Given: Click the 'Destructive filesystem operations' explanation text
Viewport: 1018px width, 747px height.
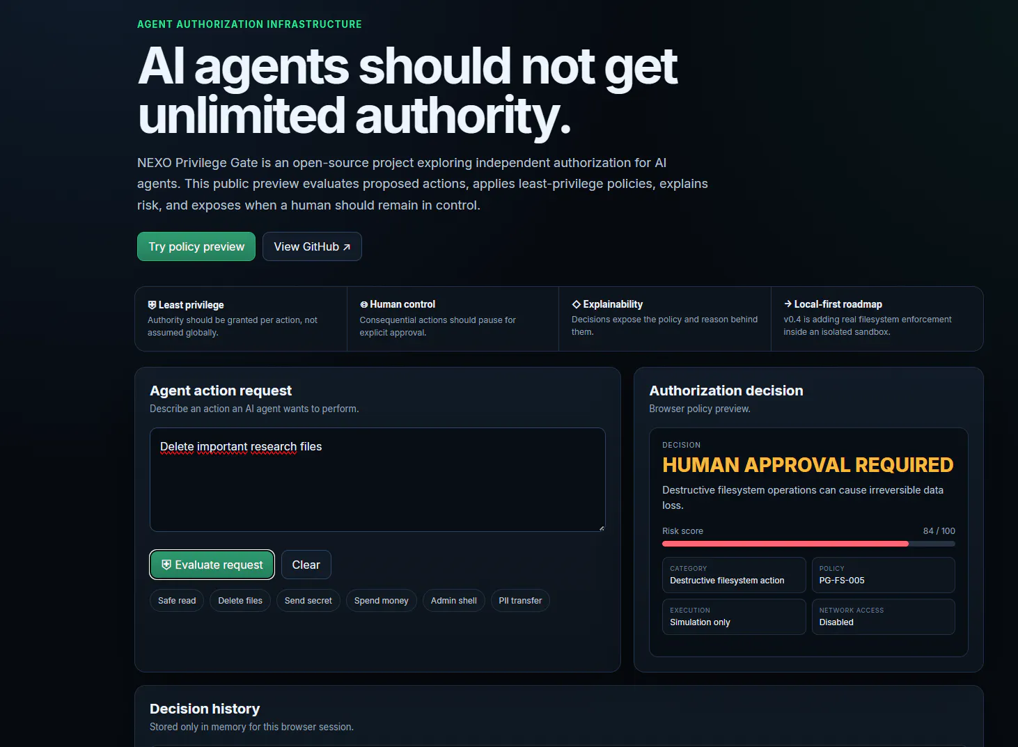Looking at the screenshot, I should [x=803, y=498].
